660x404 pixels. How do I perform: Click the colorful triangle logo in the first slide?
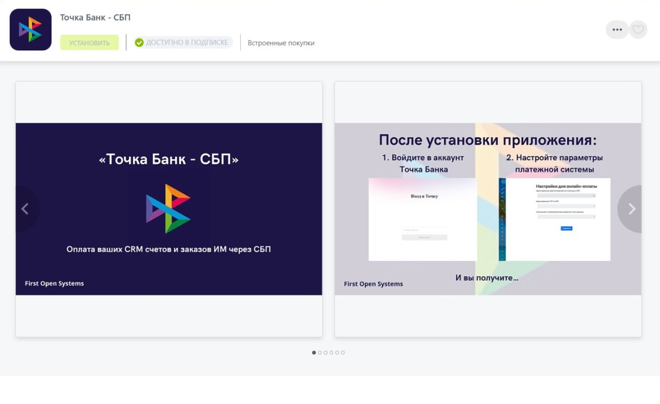pyautogui.click(x=169, y=208)
